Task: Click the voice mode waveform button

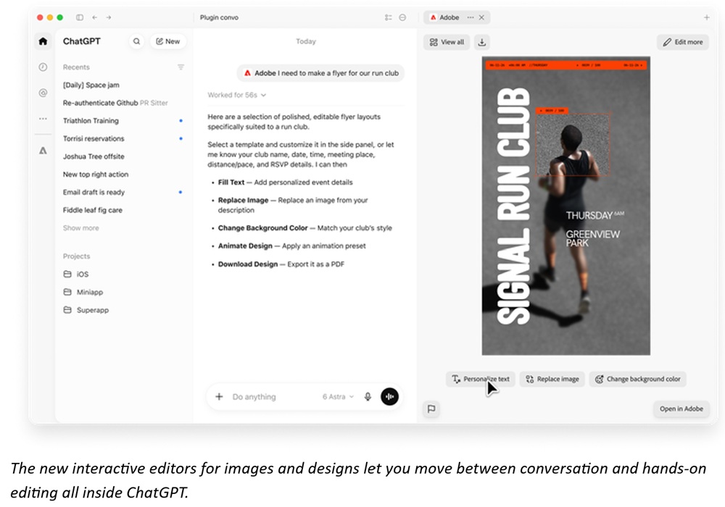Action: click(x=390, y=397)
